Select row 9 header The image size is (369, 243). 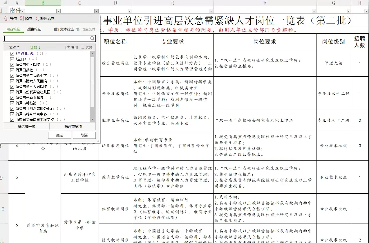click(4, 177)
